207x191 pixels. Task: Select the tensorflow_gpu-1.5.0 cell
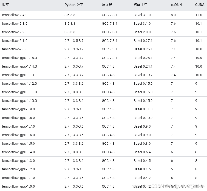point(18,143)
